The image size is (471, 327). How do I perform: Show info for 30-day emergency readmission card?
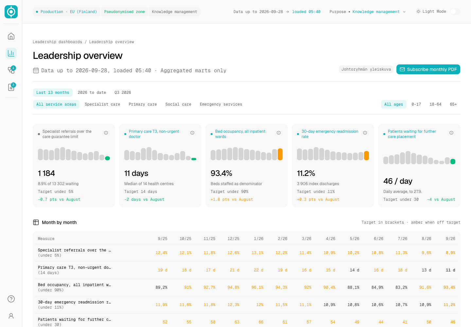[365, 133]
